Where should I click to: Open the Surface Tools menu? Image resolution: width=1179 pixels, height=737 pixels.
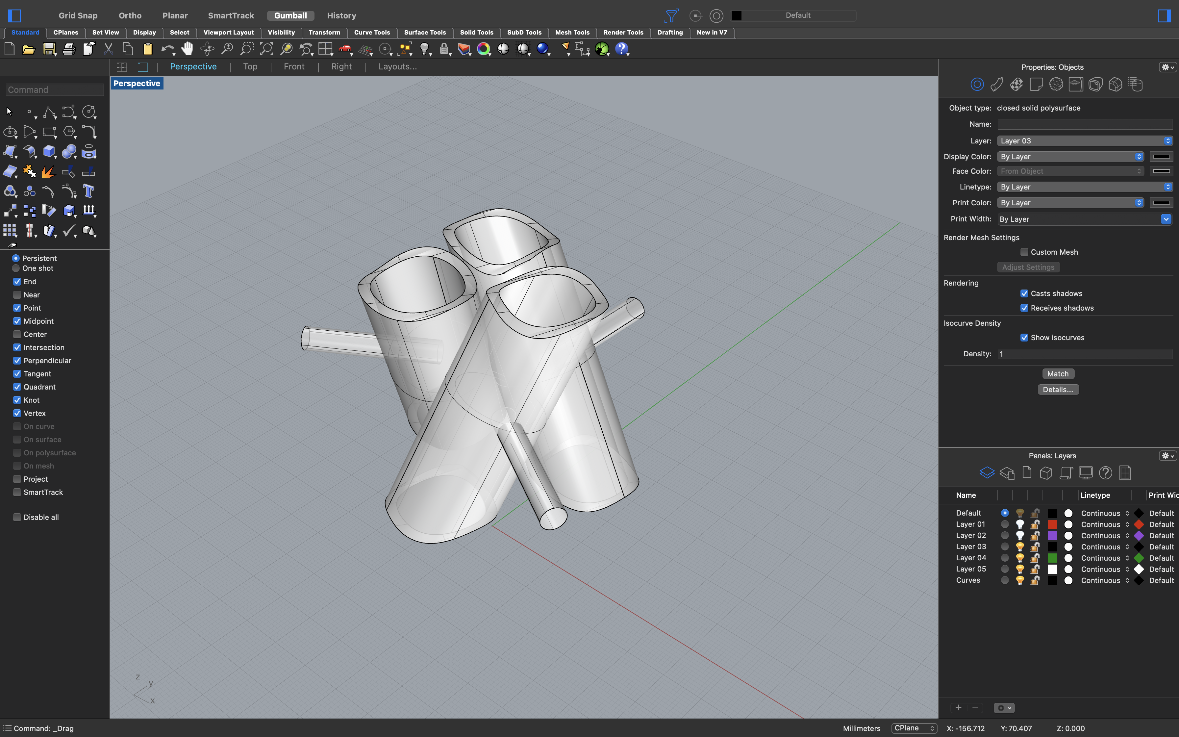(424, 32)
